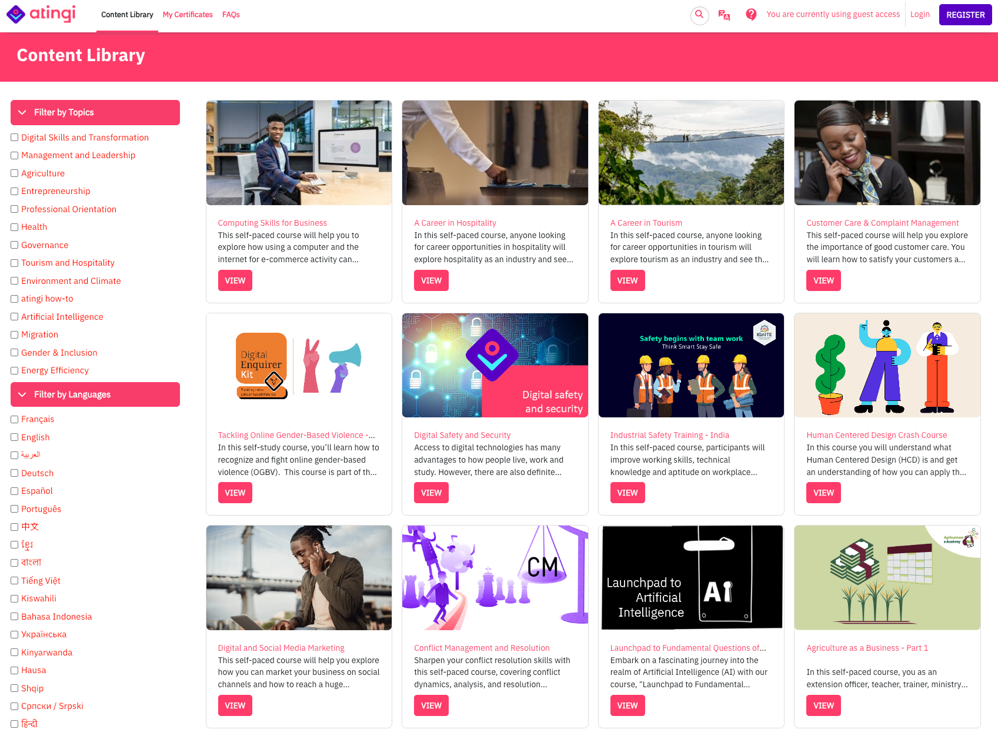The image size is (998, 736).
Task: Open Computing Skills for Business title link
Action: point(272,223)
